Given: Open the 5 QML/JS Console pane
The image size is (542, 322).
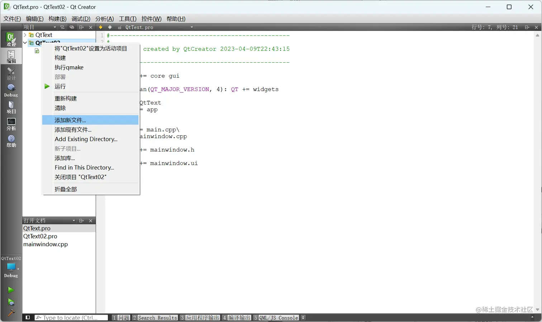Looking at the screenshot, I should [x=276, y=318].
